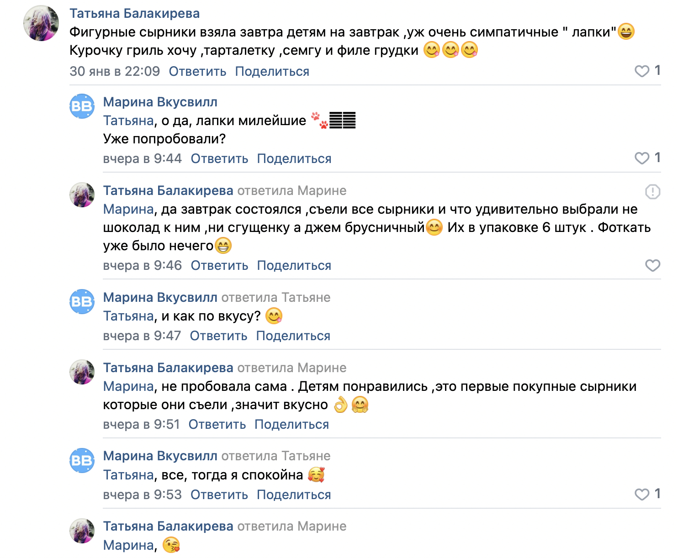Like Tatyana's 9:46 reply with empty heart
678x558 pixels.
tap(652, 265)
